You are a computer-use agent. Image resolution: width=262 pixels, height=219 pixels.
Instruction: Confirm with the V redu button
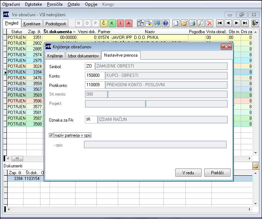(x=188, y=172)
